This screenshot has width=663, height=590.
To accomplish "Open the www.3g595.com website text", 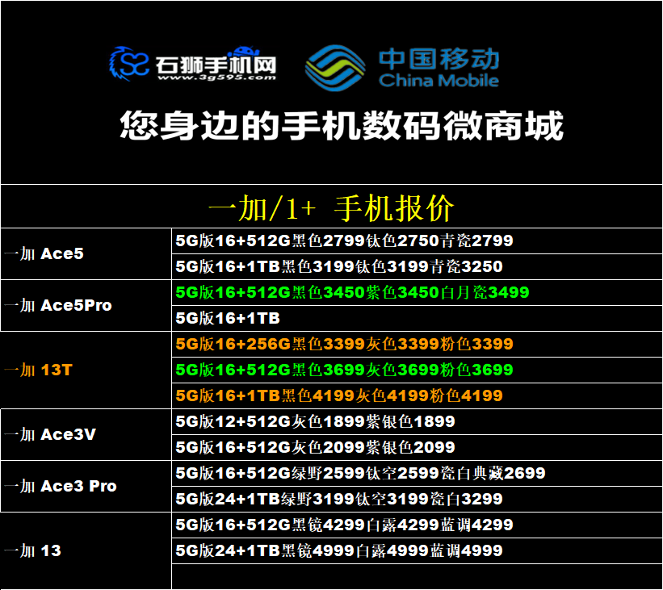I will 216,77.
